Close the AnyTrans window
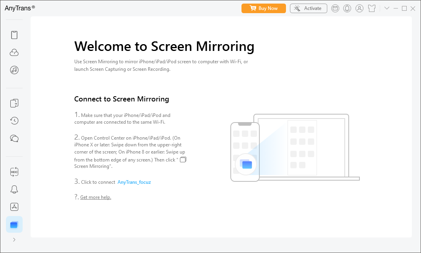Screen dimensions: 421x253 click(x=413, y=8)
